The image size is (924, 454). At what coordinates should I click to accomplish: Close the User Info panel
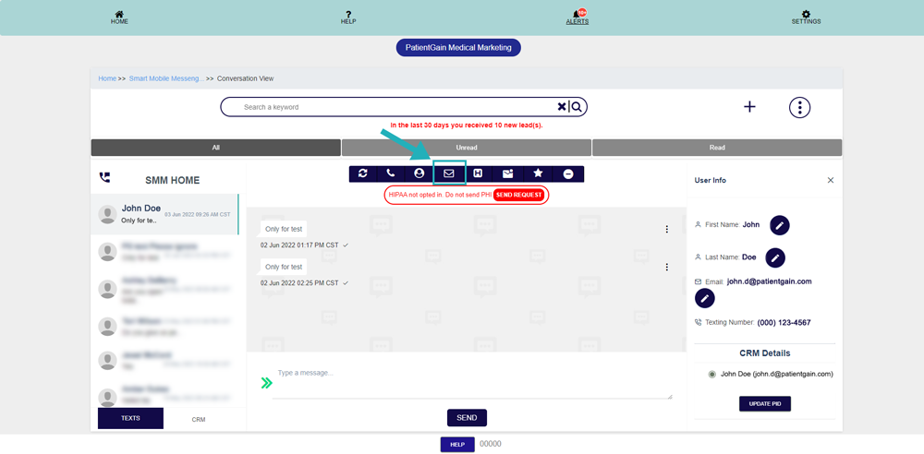point(831,180)
